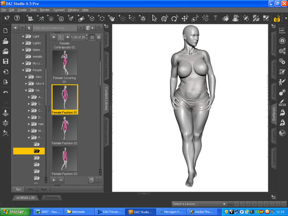288x216 pixels.
Task: Expand the Hair folder in tree
Action: click(x=29, y=124)
